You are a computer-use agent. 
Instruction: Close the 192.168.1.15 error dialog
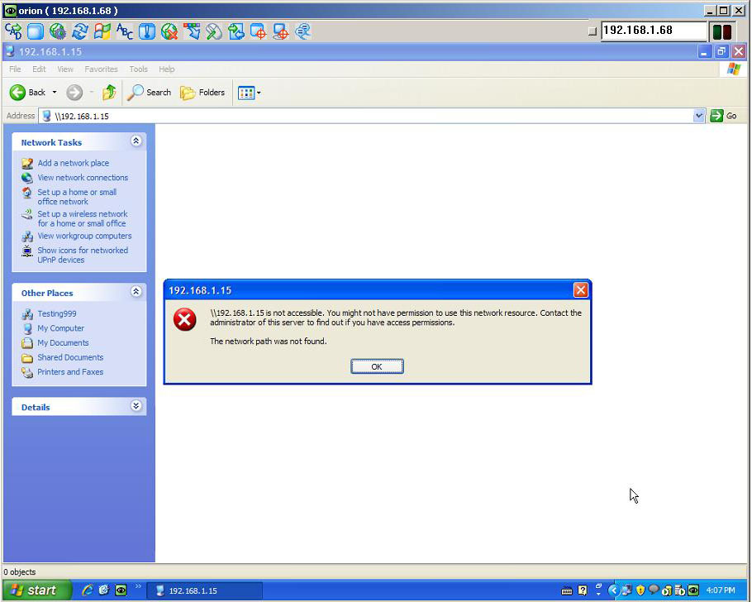tap(581, 290)
